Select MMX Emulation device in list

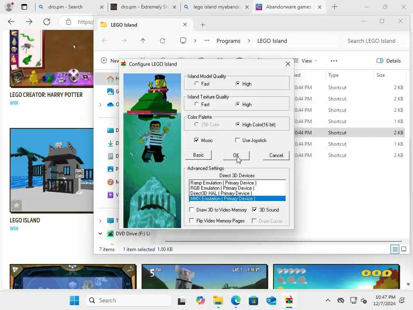tap(237, 199)
